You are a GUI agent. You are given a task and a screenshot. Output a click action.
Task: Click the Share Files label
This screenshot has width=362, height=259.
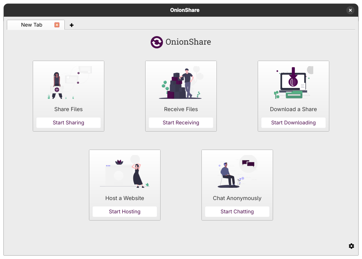(68, 109)
